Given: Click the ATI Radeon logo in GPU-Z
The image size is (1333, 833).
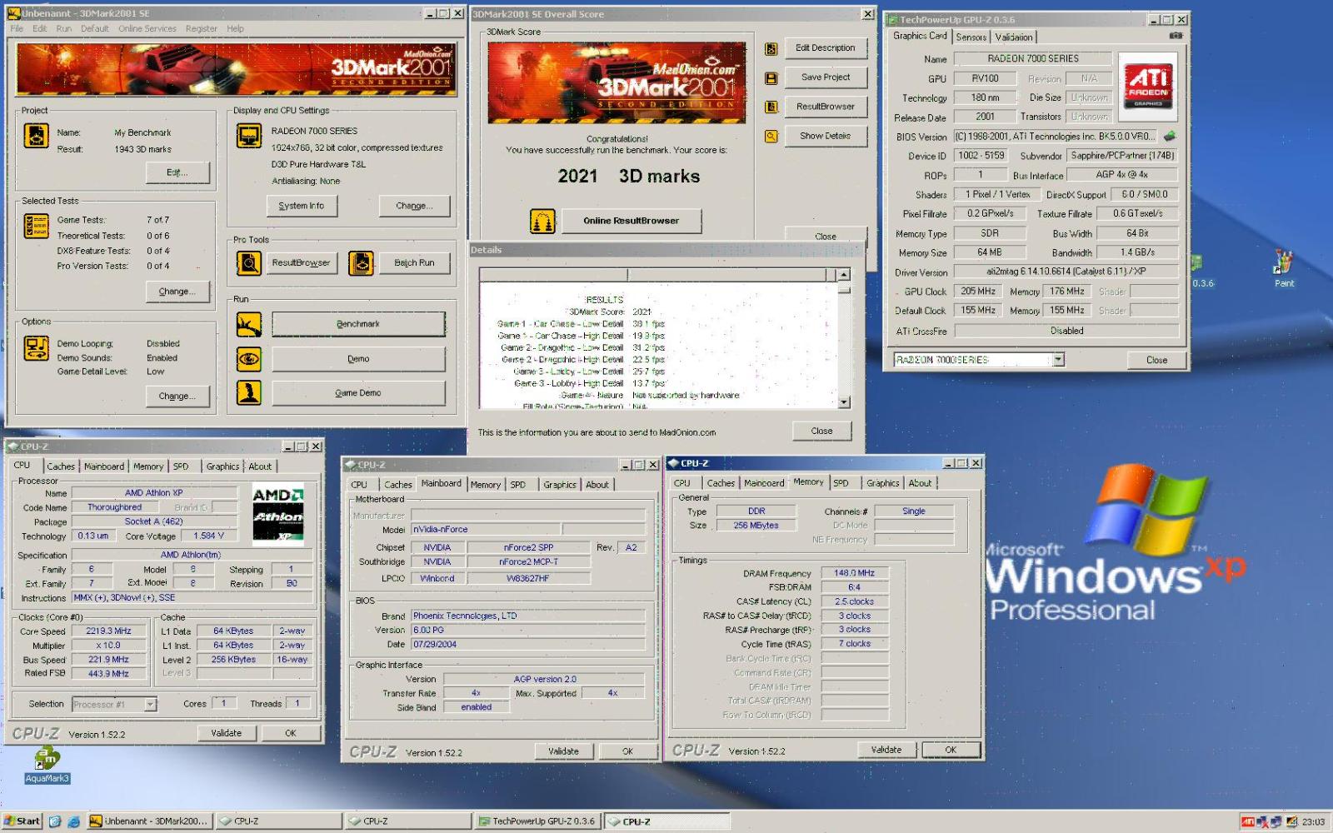Looking at the screenshot, I should click(1148, 87).
